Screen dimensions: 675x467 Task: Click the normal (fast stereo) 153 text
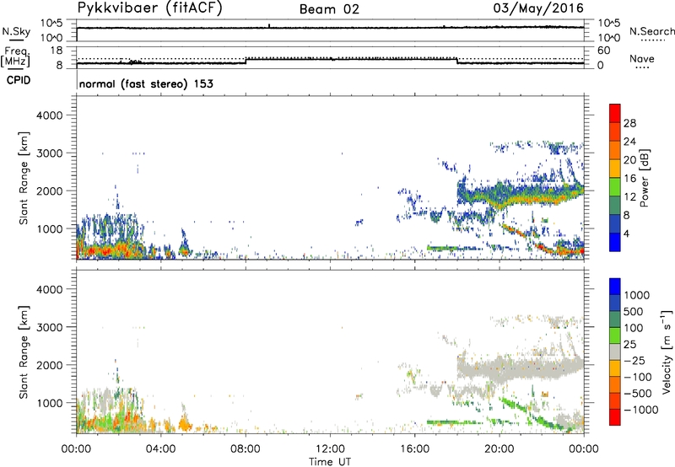(146, 83)
